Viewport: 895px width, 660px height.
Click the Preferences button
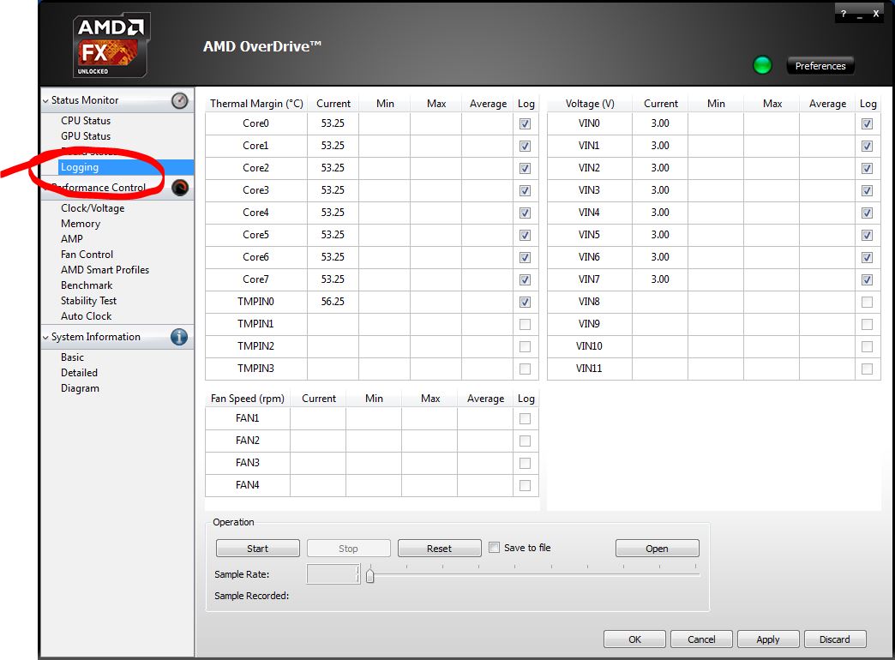820,66
